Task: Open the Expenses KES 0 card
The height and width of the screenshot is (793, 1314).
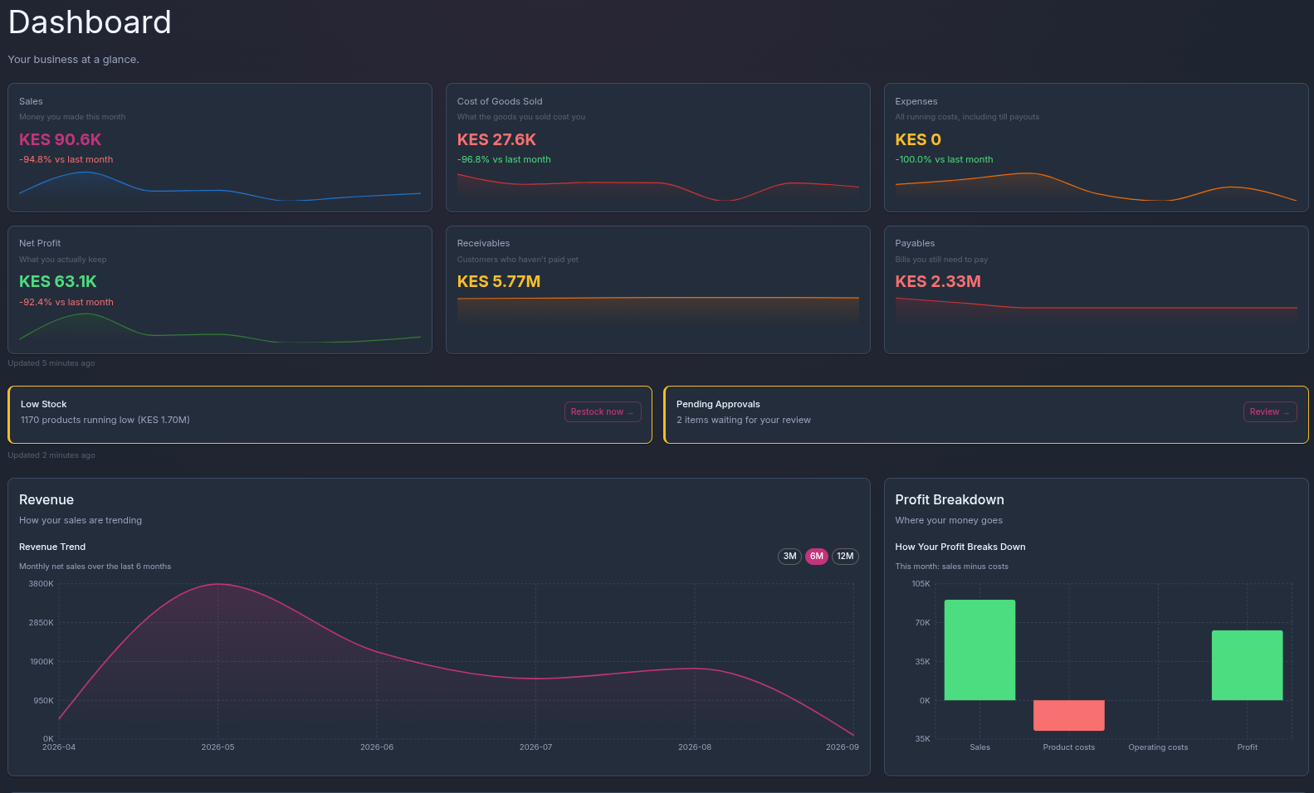Action: click(1097, 148)
